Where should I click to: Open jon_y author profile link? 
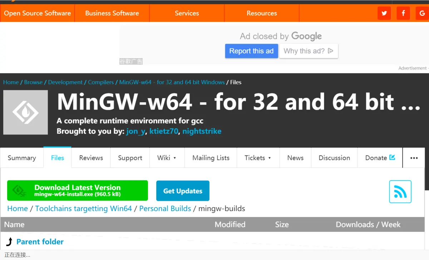[x=136, y=131]
